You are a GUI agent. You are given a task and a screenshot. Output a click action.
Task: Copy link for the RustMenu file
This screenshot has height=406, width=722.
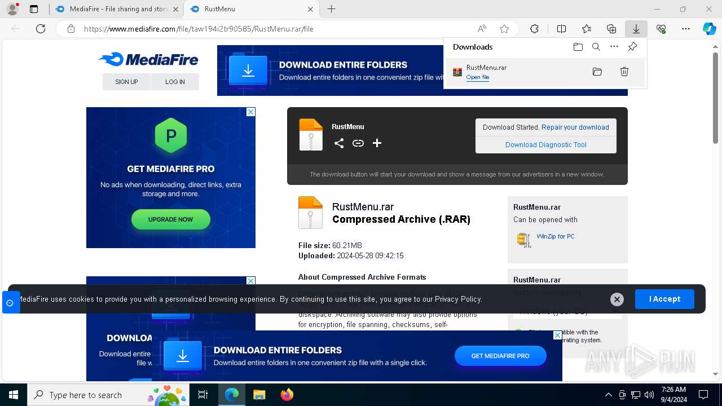pyautogui.click(x=358, y=143)
